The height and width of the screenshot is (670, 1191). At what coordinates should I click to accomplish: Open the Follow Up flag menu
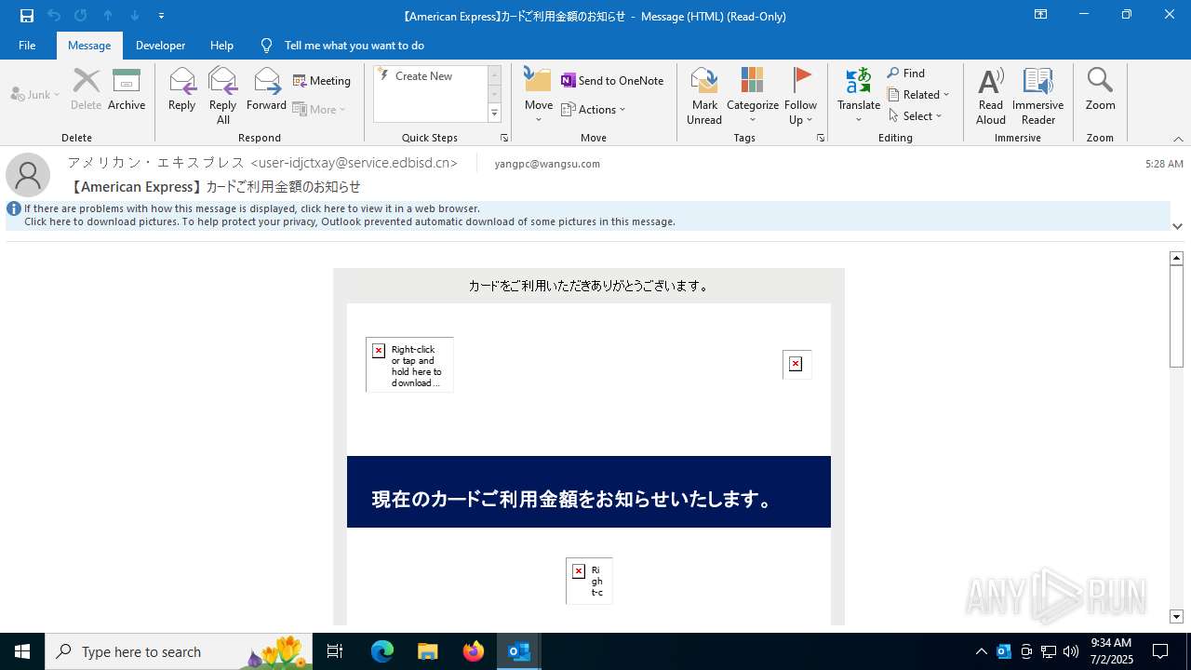800,96
